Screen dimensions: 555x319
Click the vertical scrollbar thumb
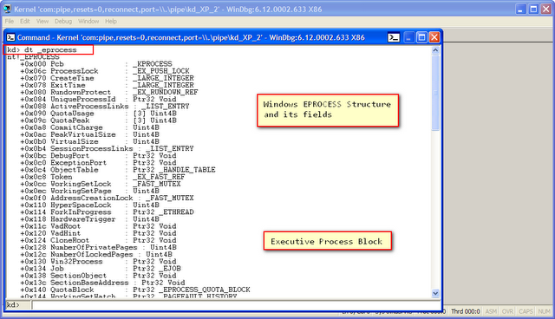click(435, 93)
